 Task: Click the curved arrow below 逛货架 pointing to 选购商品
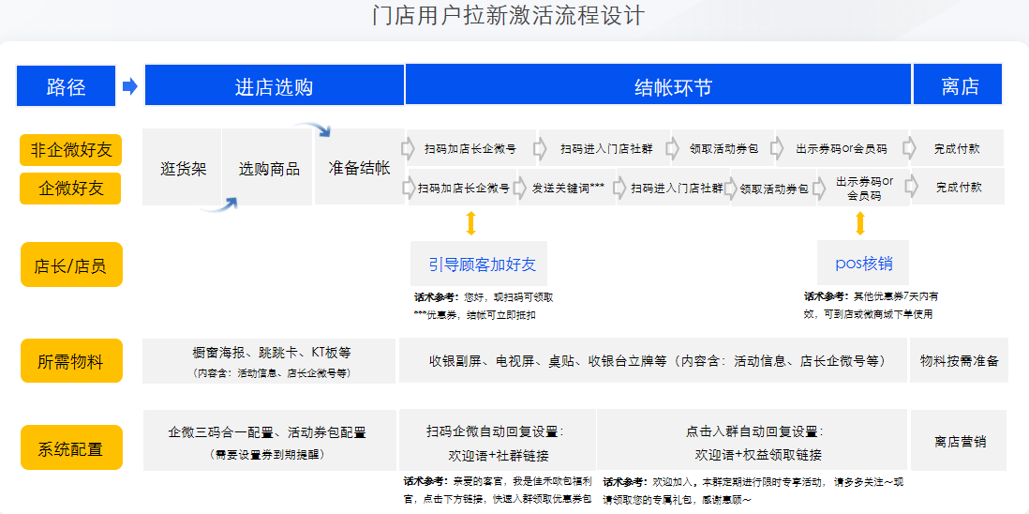pos(218,204)
